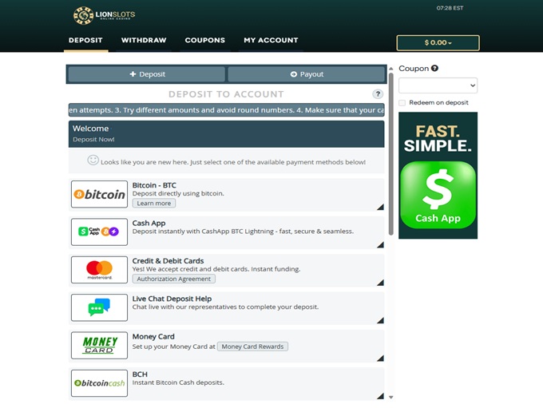Click the scrollbar up arrow
Viewport: 543px width, 408px height.
pyautogui.click(x=391, y=69)
